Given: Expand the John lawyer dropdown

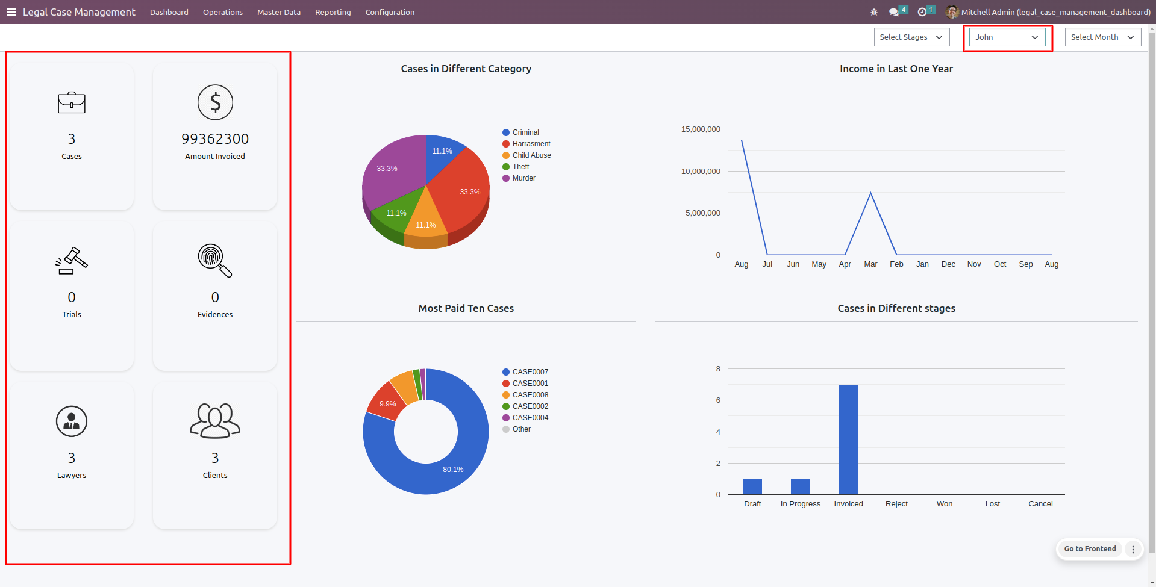Looking at the screenshot, I should 1007,37.
